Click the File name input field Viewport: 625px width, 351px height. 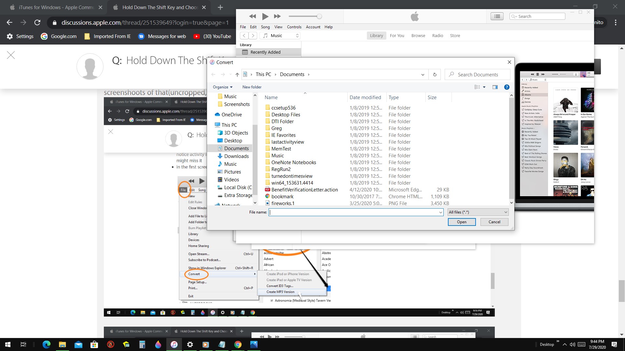(x=353, y=212)
